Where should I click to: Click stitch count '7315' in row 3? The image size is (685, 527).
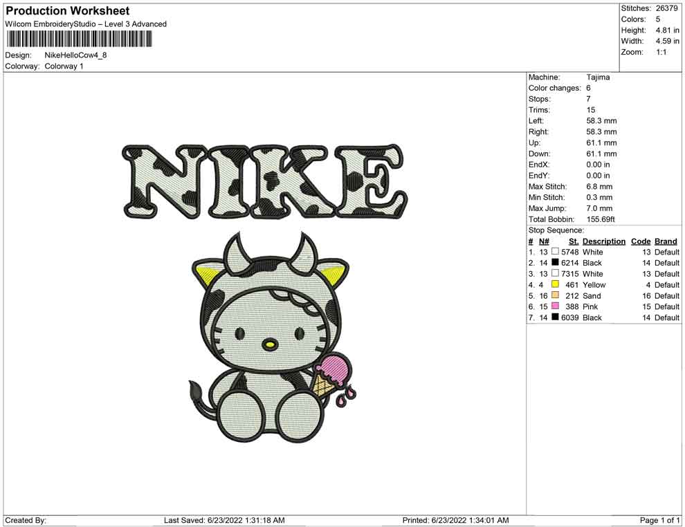click(x=569, y=274)
